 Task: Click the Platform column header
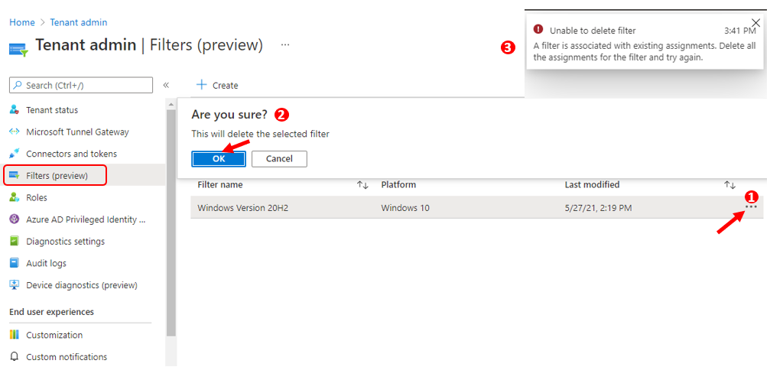coord(398,185)
